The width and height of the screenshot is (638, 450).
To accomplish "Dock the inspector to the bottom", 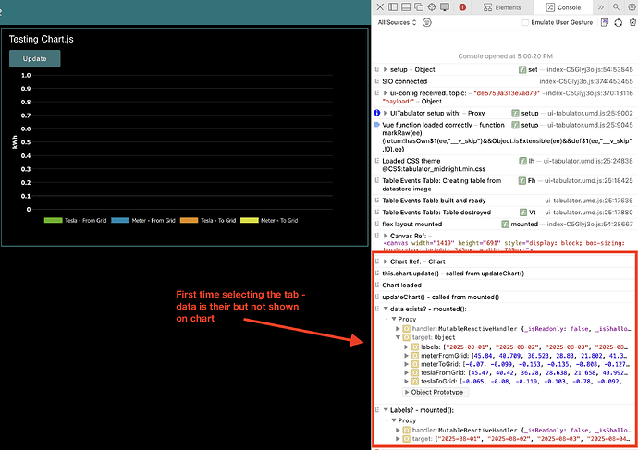I will click(406, 6).
